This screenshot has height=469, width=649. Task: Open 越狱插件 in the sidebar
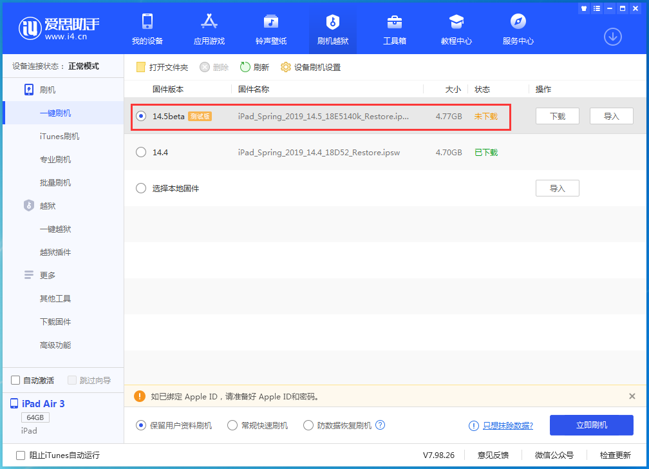(55, 253)
